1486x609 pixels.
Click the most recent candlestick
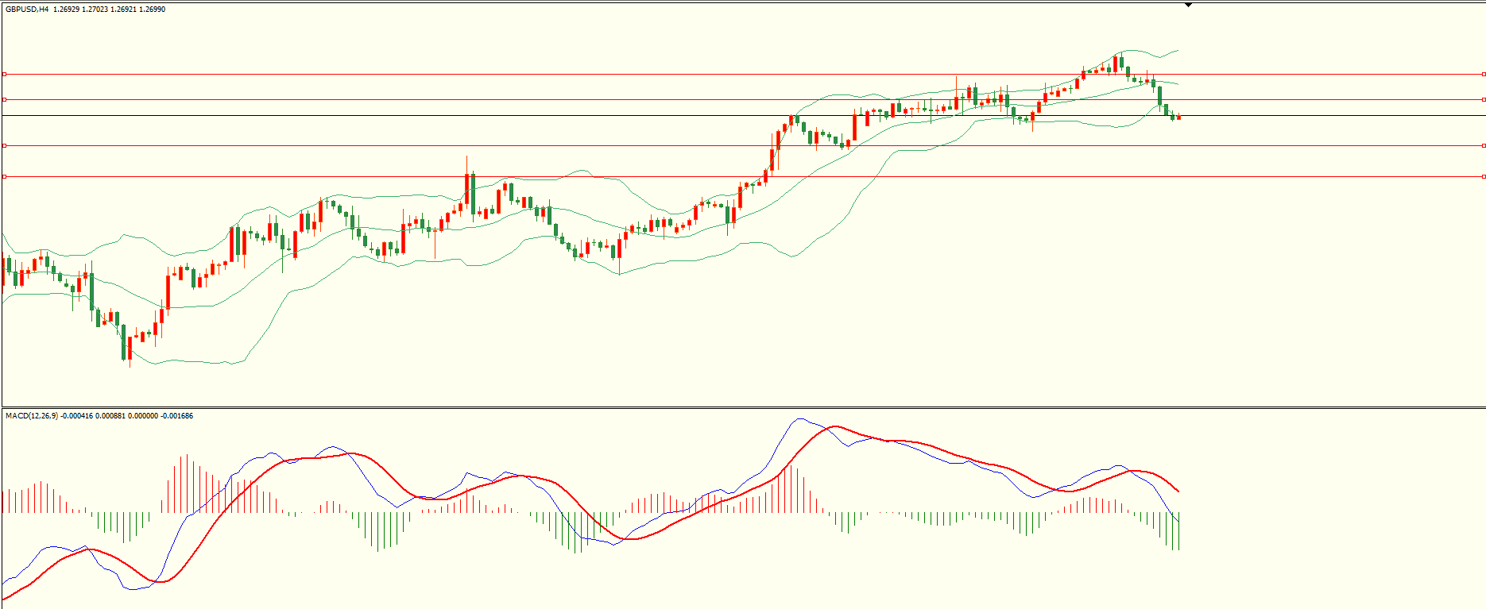(x=1178, y=118)
